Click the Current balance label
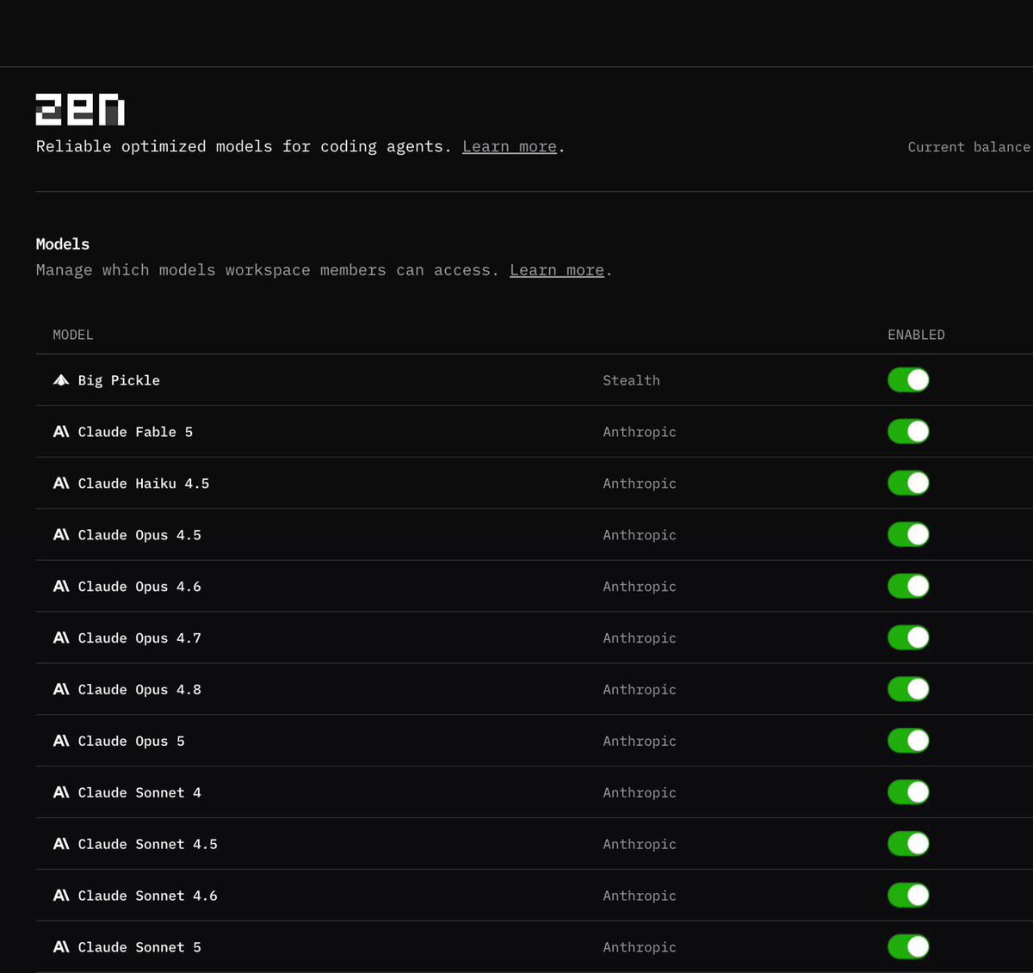The image size is (1033, 973). click(968, 147)
